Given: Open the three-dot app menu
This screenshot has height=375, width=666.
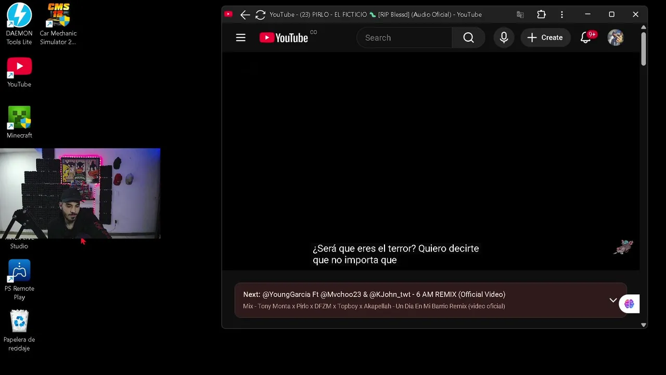Looking at the screenshot, I should point(562,15).
